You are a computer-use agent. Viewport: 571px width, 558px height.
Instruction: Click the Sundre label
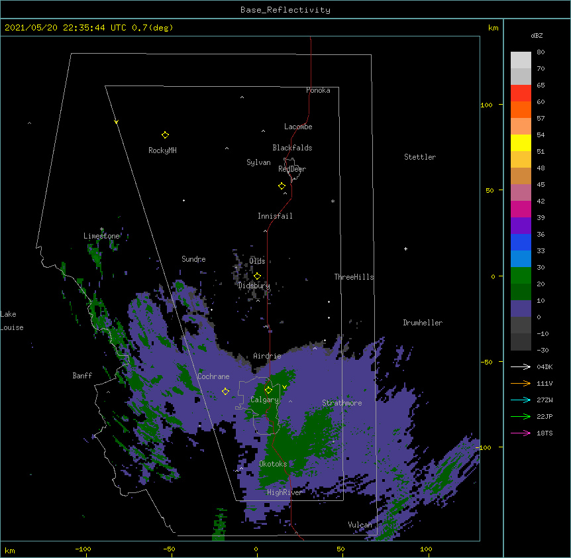tap(193, 259)
